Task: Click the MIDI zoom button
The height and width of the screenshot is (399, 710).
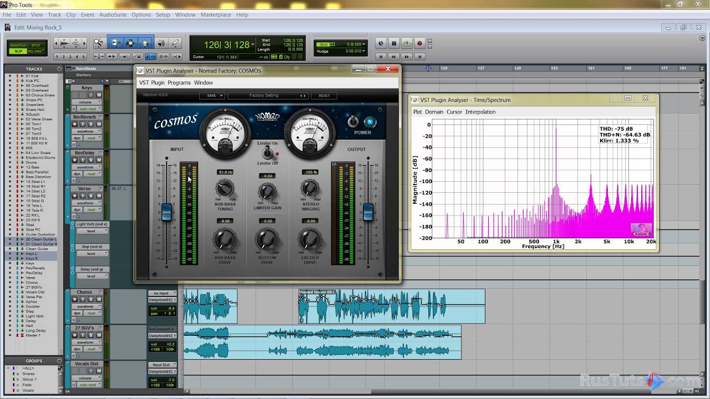Action: click(x=76, y=43)
